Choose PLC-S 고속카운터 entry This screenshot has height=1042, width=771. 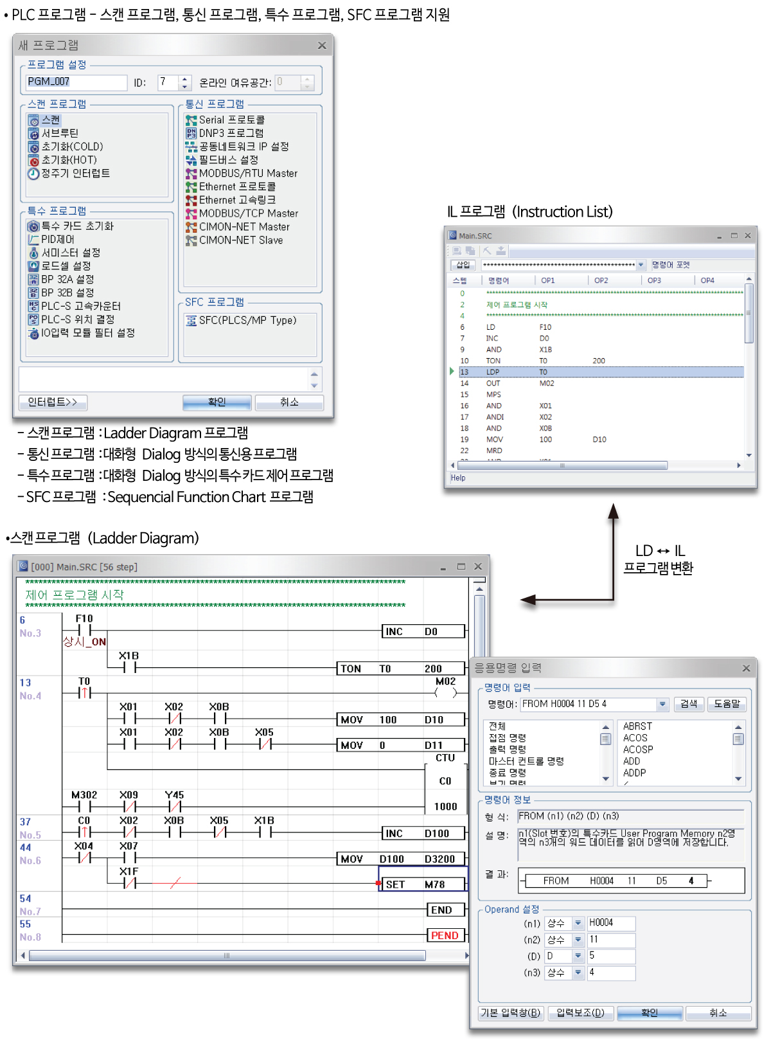point(75,307)
